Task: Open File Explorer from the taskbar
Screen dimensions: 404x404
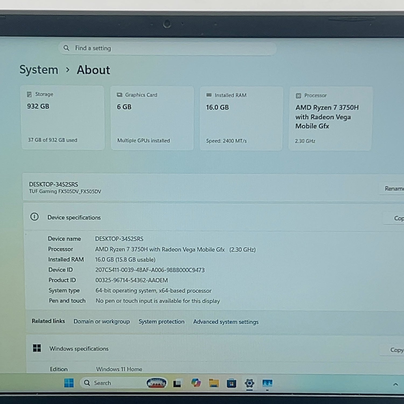Action: 214,383
